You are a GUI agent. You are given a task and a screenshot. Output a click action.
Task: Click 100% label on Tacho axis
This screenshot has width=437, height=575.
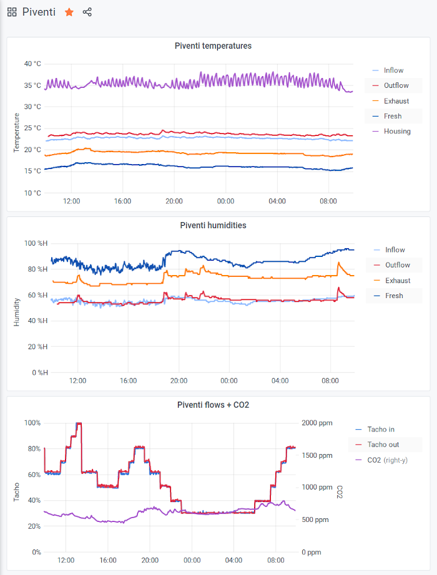(32, 423)
